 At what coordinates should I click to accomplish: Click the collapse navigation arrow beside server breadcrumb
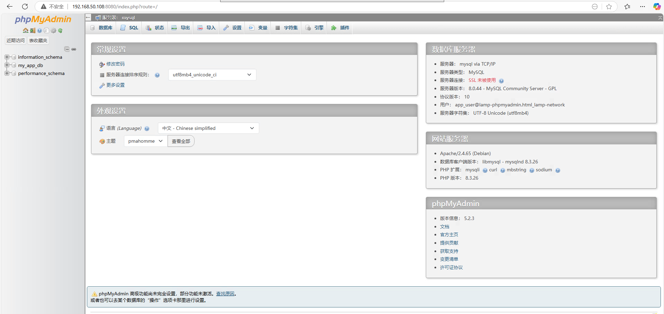click(x=88, y=18)
